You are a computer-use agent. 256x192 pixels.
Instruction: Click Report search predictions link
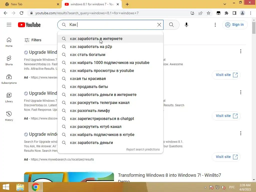[143, 149]
